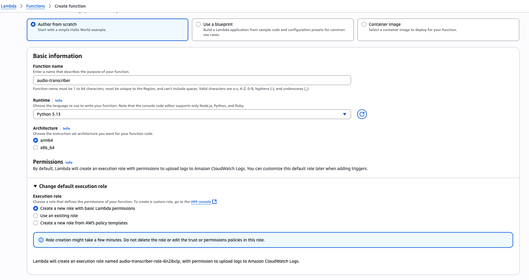Open Info link next to Architecture
The image size is (529, 280).
(x=66, y=128)
